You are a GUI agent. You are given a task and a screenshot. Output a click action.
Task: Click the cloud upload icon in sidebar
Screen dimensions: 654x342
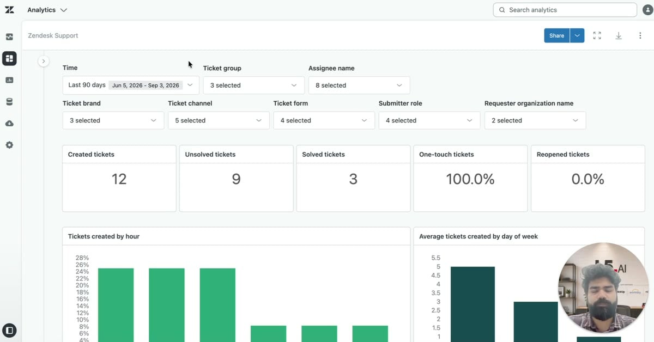pyautogui.click(x=9, y=124)
